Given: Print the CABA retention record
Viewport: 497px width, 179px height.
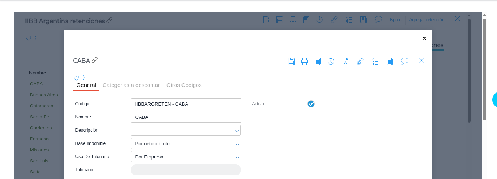Looking at the screenshot, I should tap(304, 61).
